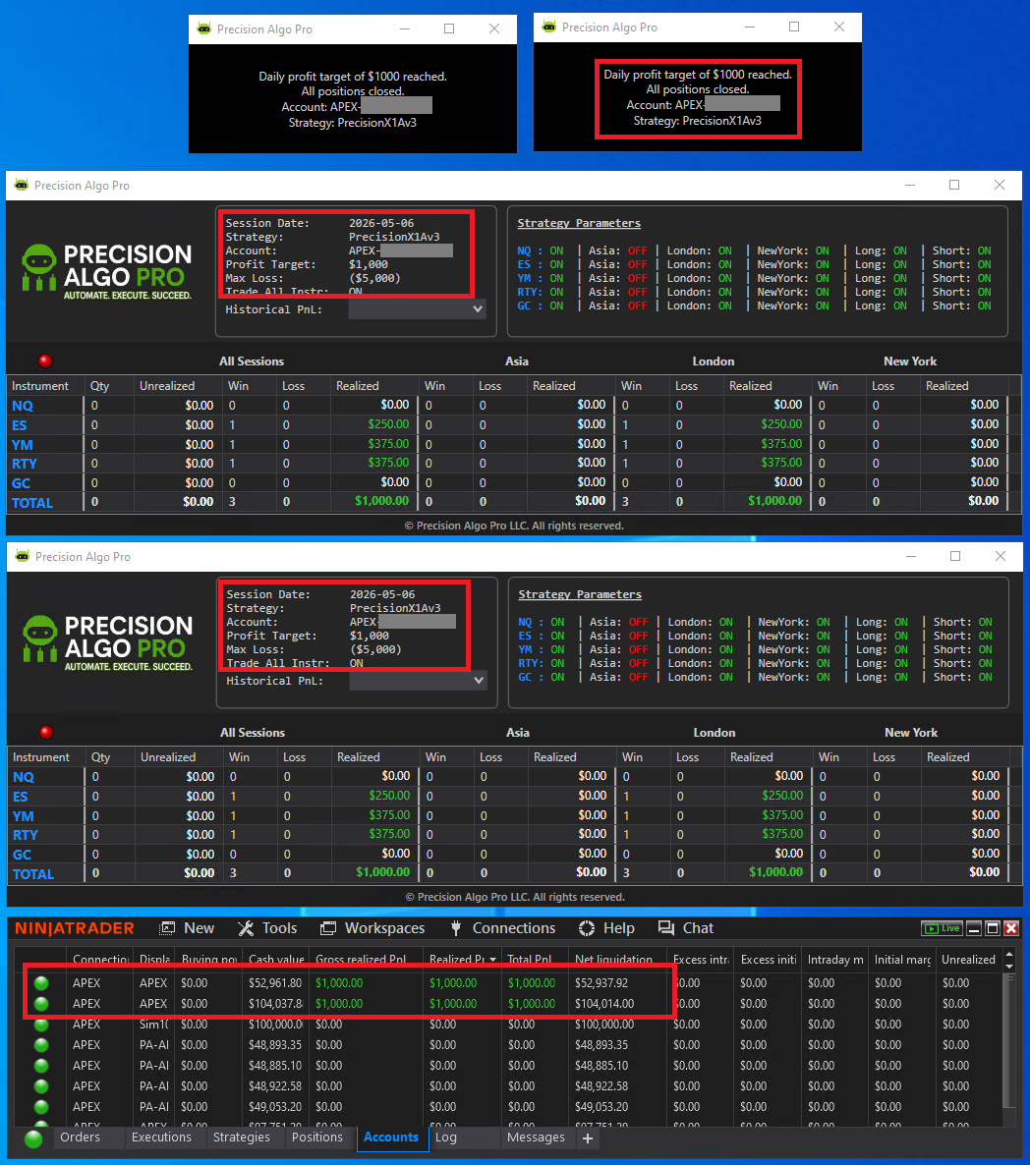This screenshot has height=1165, width=1030.
Task: Open the New menu in NinjaTrader
Action: click(x=188, y=928)
